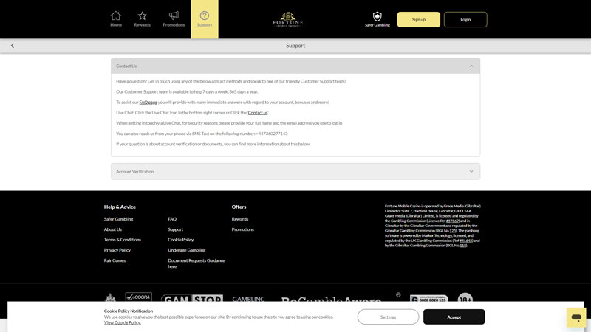Image resolution: width=591 pixels, height=332 pixels.
Task: Open Promotions megaphone icon
Action: click(174, 19)
